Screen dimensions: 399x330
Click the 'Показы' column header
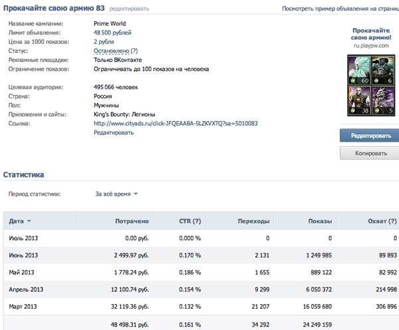320,221
